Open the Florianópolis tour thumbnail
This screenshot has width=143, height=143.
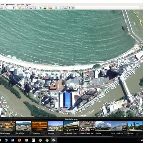39,126
